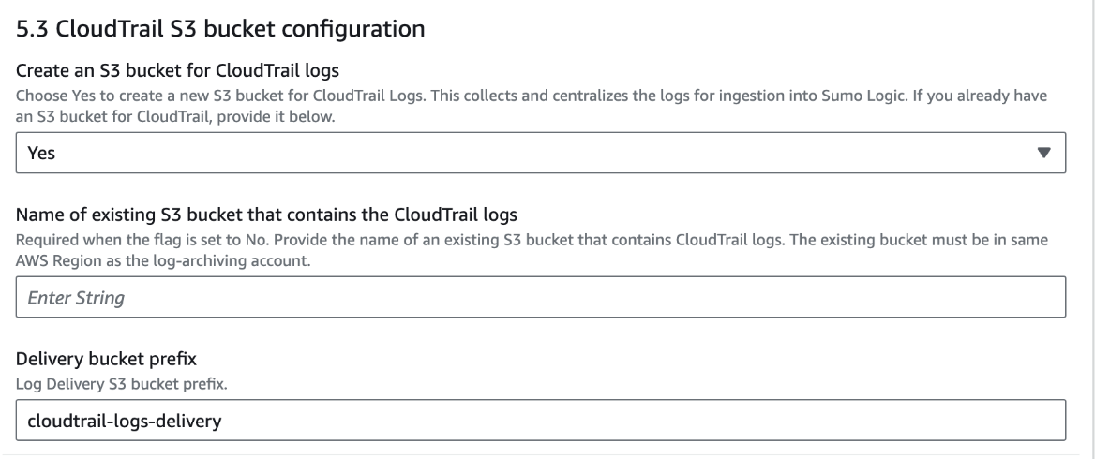
Task: Open the Create an S3 bucket dropdown
Action: click(541, 154)
